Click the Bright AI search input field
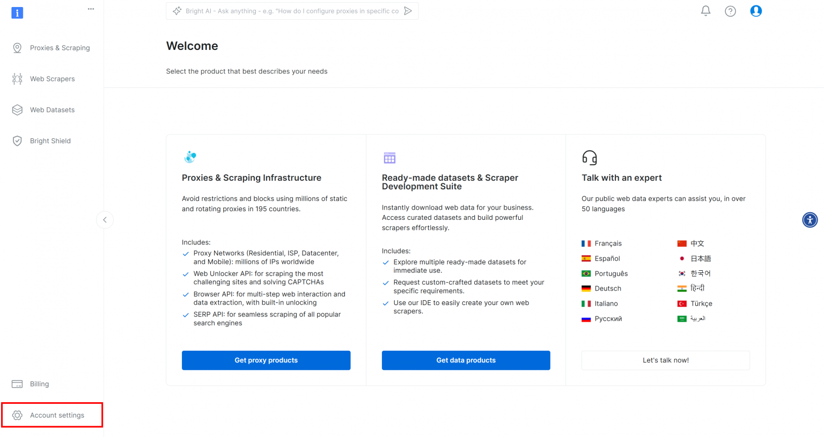The width and height of the screenshot is (824, 437). (x=292, y=11)
